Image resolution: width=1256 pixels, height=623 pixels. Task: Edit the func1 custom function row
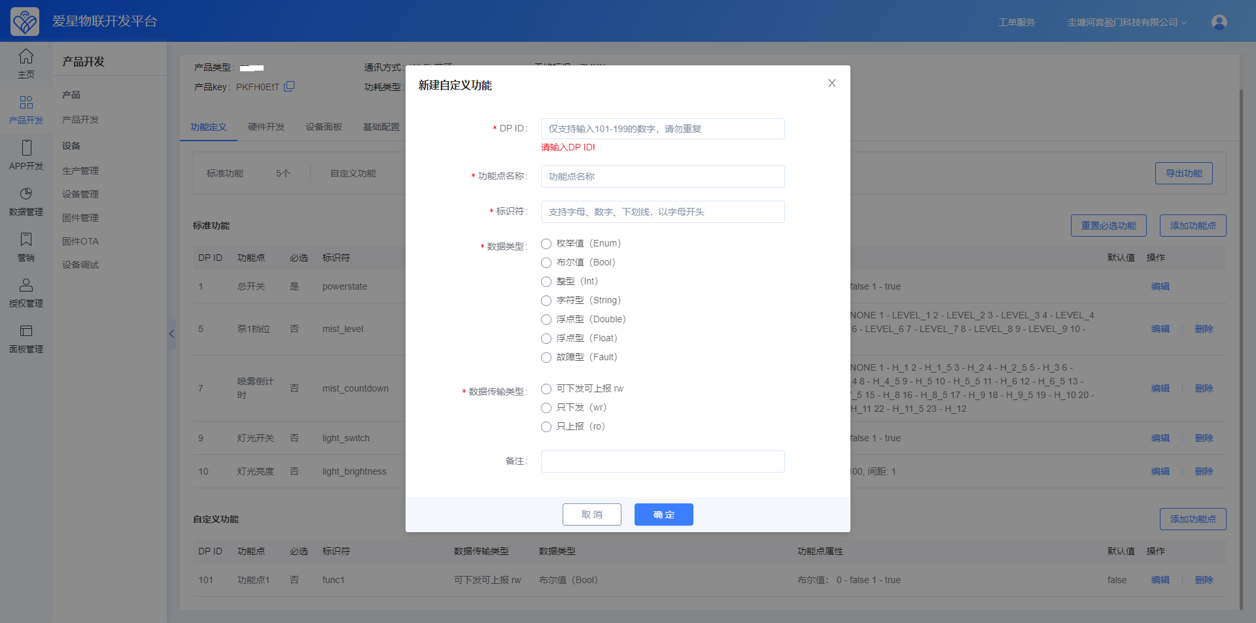tap(1160, 580)
